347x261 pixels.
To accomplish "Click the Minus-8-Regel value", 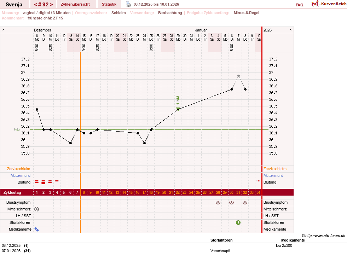I will pyautogui.click(x=246, y=13).
